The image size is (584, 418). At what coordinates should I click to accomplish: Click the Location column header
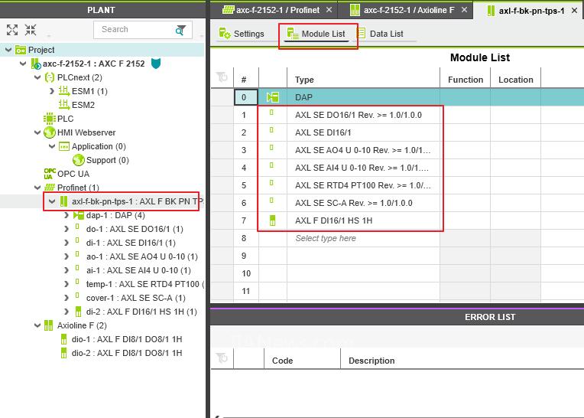515,80
